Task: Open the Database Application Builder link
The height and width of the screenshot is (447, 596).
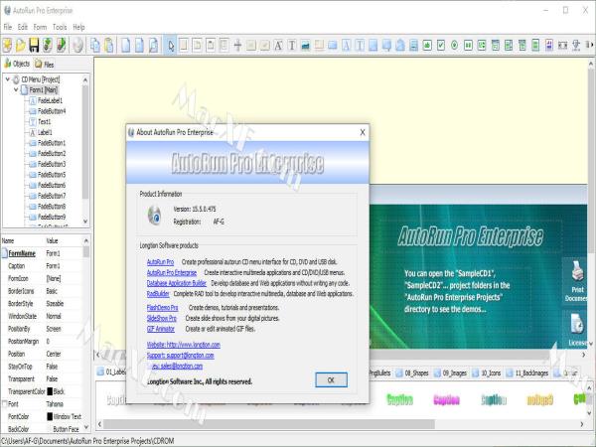Action: pos(177,283)
